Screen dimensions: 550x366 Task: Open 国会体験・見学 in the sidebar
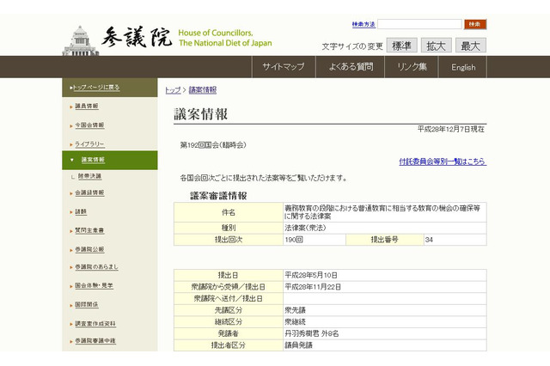pyautogui.click(x=94, y=285)
